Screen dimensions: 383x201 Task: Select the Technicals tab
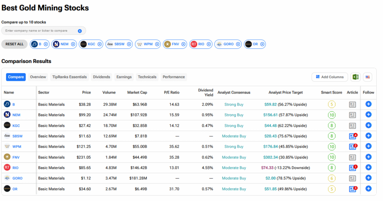pyautogui.click(x=147, y=77)
